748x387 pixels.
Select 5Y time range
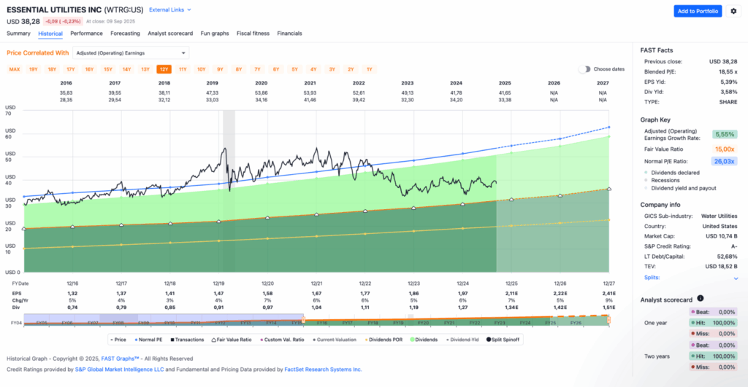[295, 69]
